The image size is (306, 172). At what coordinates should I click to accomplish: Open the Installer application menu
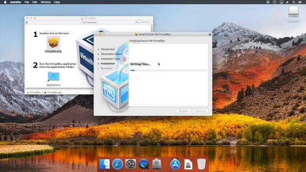pyautogui.click(x=16, y=2)
